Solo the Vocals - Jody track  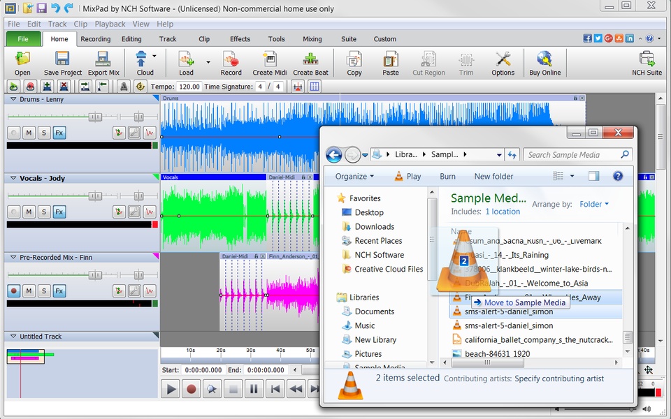pyautogui.click(x=44, y=212)
